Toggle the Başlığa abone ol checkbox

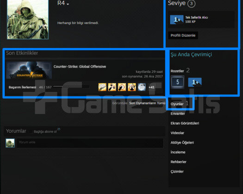tap(31, 132)
